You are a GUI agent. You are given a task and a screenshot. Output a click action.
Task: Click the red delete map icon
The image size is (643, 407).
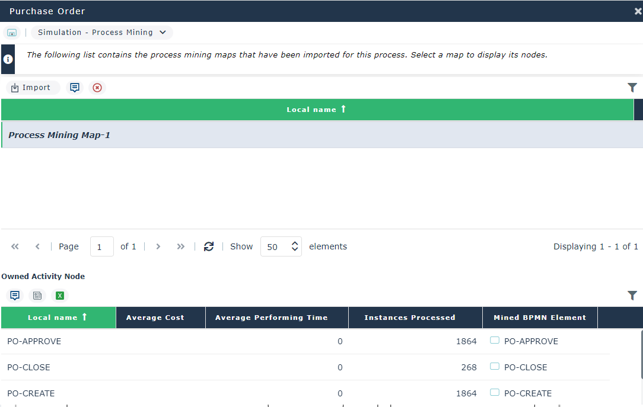tap(97, 88)
